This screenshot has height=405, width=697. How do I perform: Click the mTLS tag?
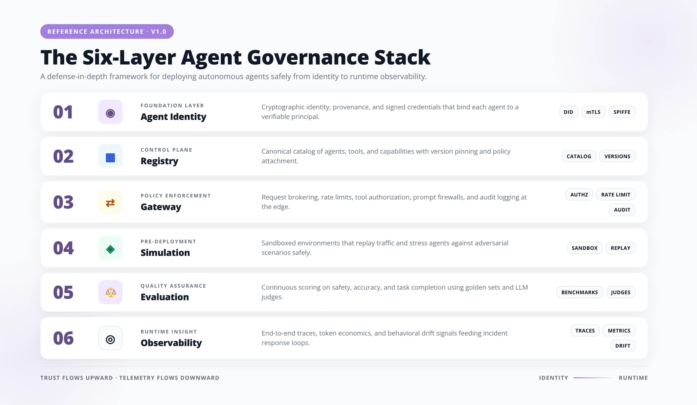[593, 112]
